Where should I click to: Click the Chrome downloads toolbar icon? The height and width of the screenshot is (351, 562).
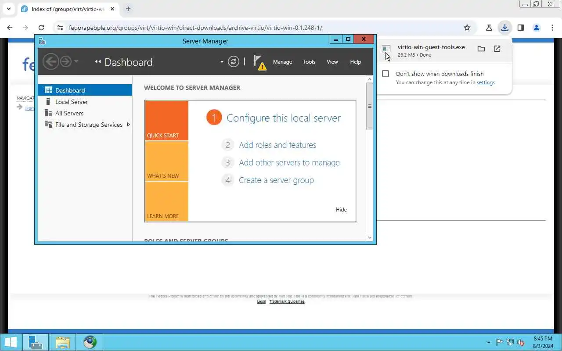tap(505, 28)
